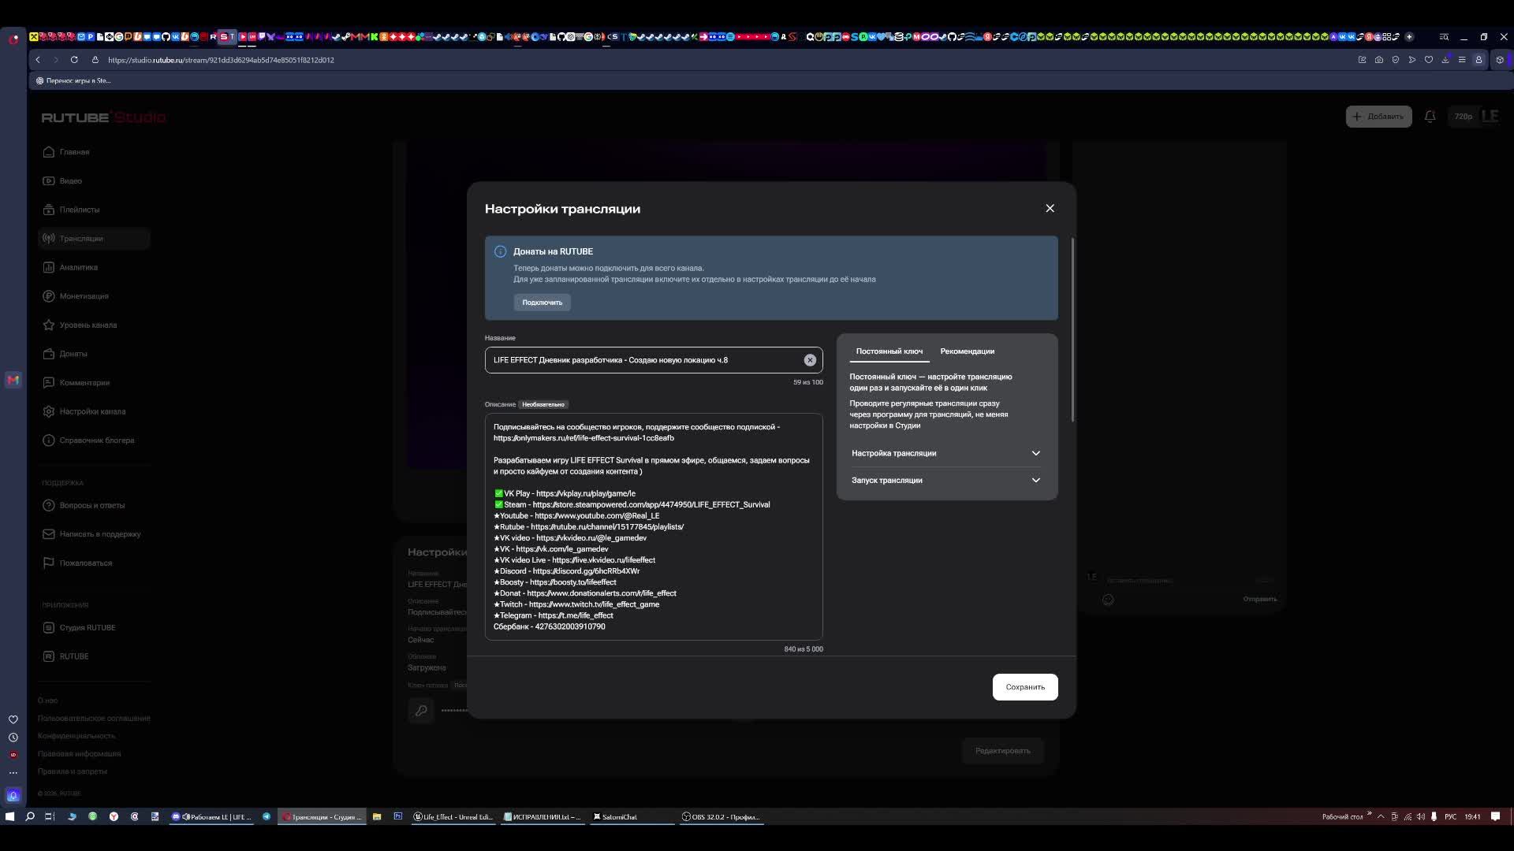Connect donations with the Подключить button
The image size is (1514, 851).
click(x=543, y=303)
